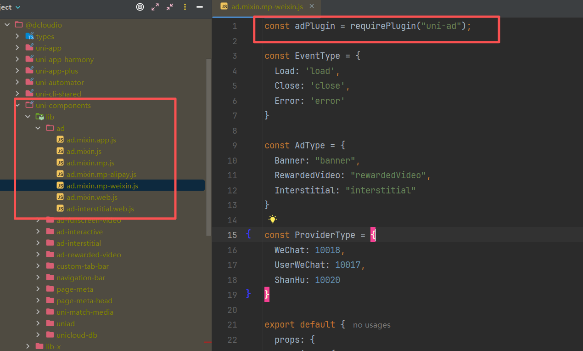Click the yellow lightbulb quick-fix icon
Screen dimensions: 583x351
273,219
